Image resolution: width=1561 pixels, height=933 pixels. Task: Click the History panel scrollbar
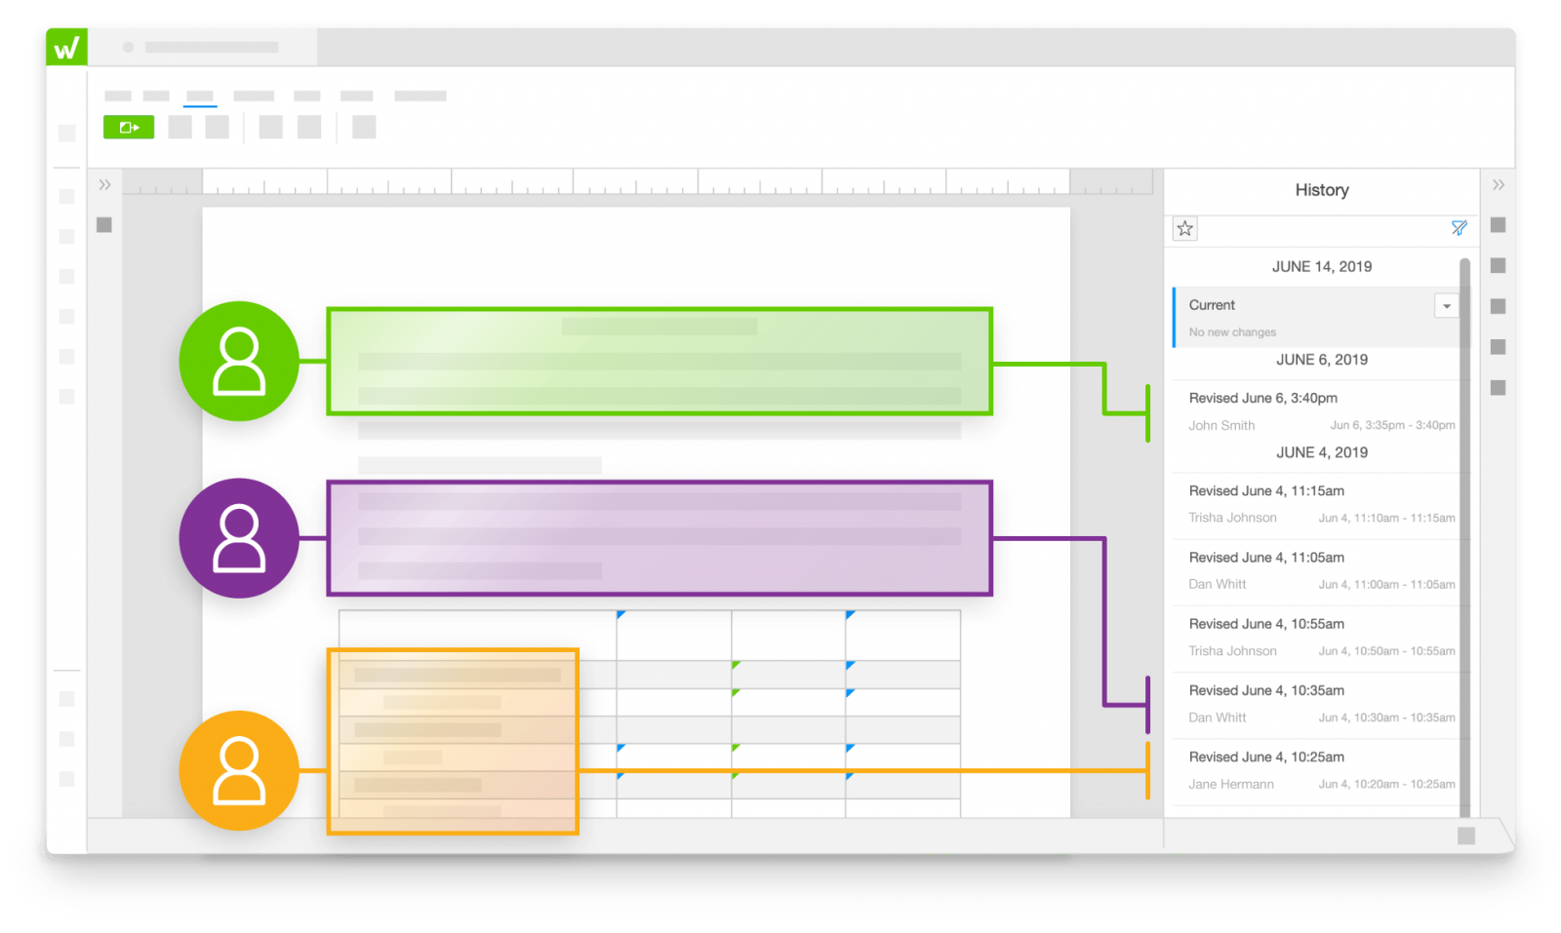coord(1464,536)
